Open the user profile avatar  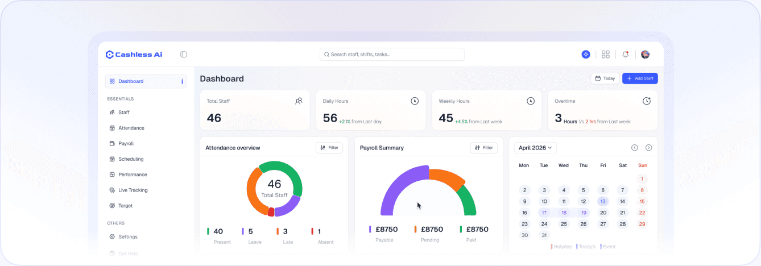(x=646, y=55)
